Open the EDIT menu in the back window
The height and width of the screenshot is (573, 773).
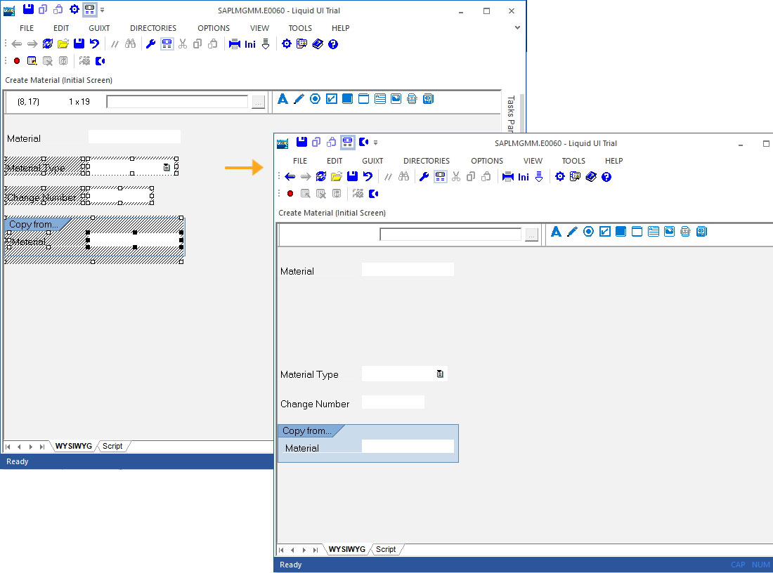[x=61, y=29]
